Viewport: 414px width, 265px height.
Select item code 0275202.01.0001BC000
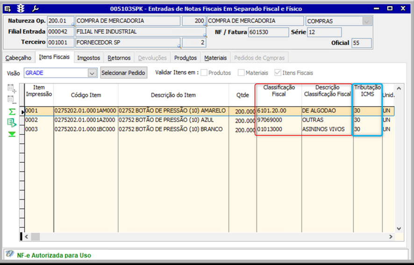(86, 130)
